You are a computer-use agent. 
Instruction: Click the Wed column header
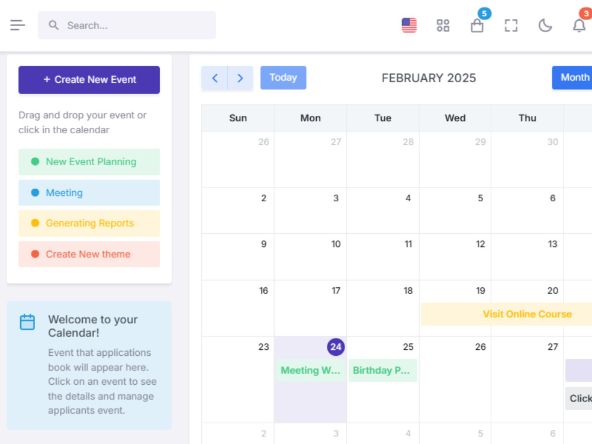coord(455,118)
